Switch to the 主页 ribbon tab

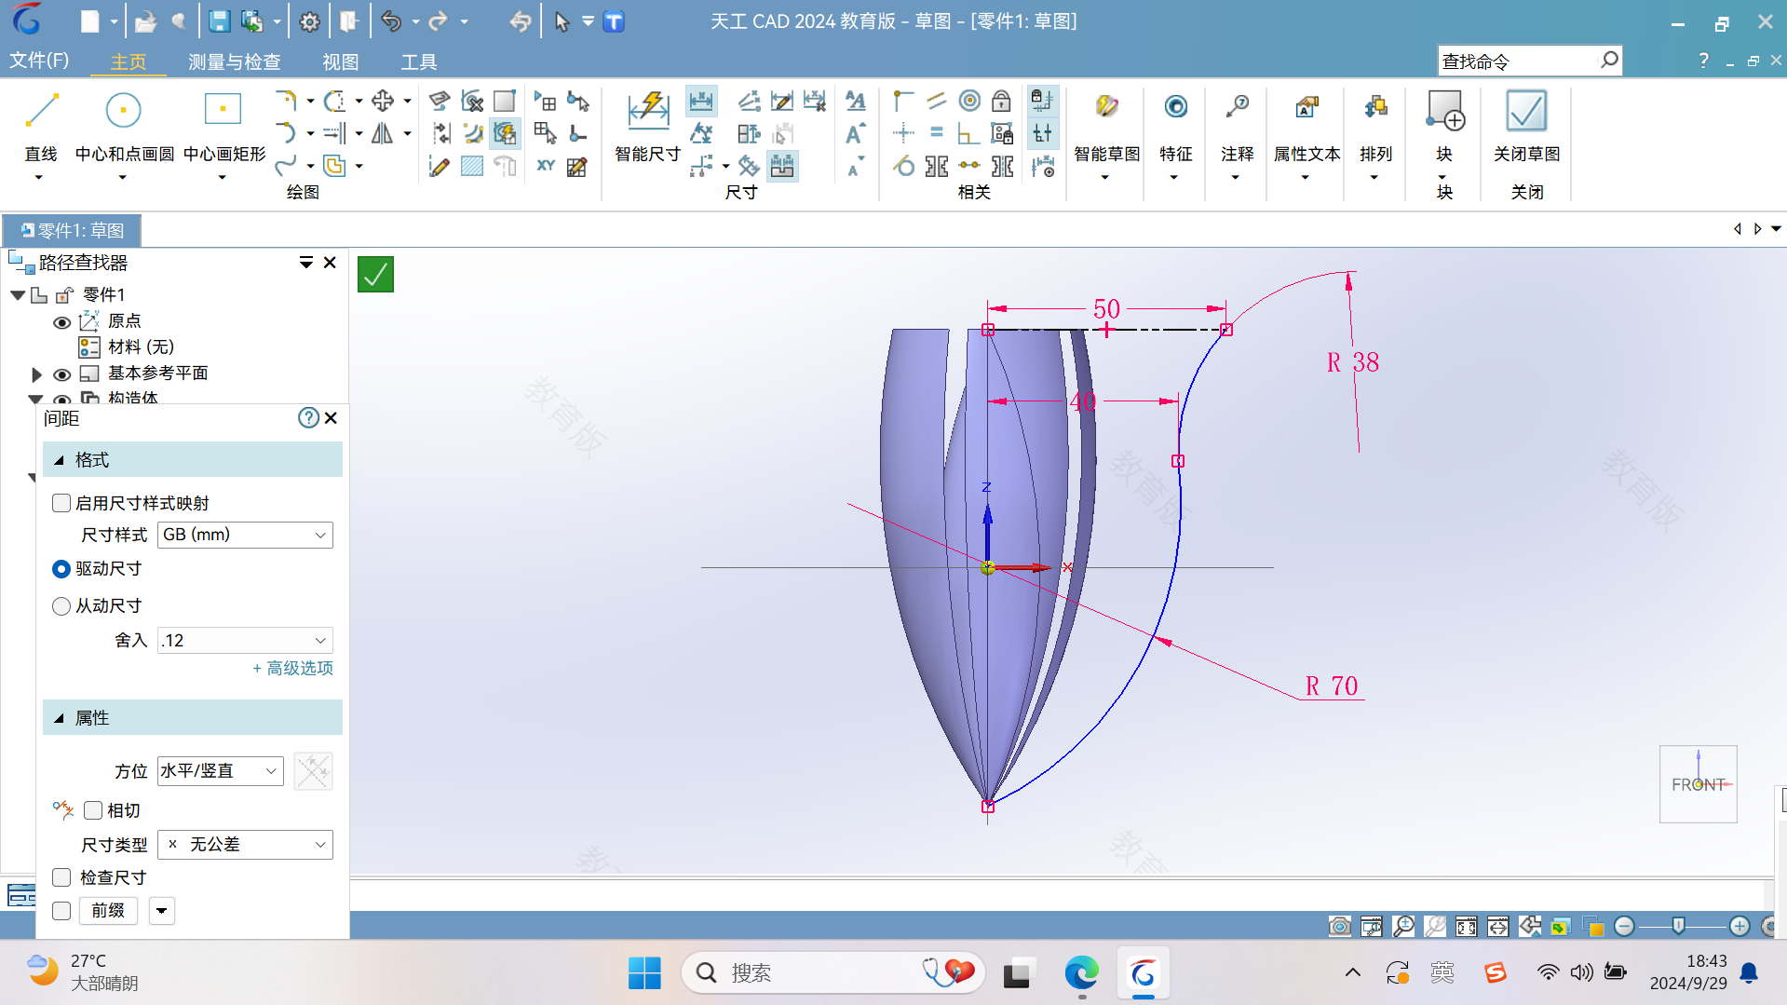[x=129, y=61]
